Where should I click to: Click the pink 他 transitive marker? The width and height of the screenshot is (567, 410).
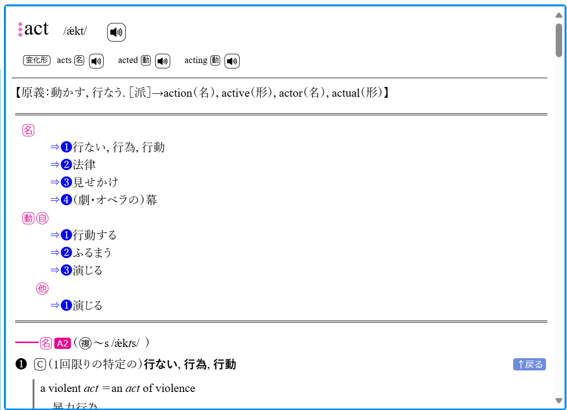coord(42,288)
